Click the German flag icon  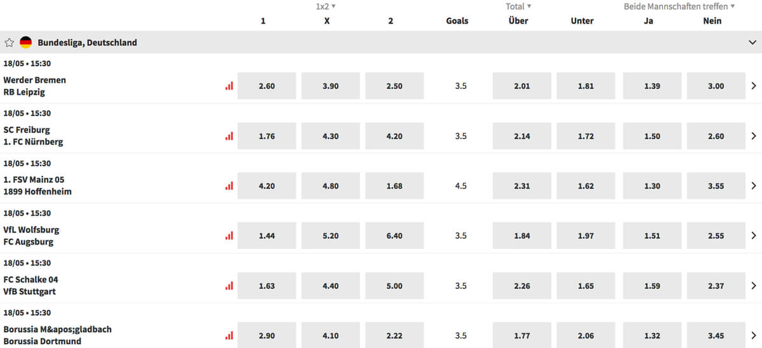coord(26,43)
